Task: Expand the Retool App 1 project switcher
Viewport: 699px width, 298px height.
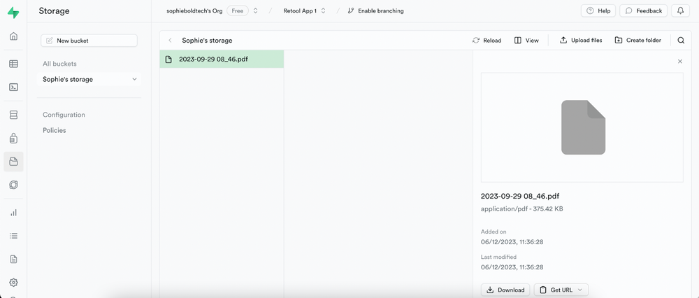Action: pos(323,11)
